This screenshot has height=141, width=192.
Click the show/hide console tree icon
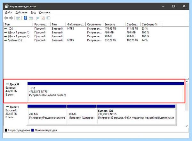(18, 18)
